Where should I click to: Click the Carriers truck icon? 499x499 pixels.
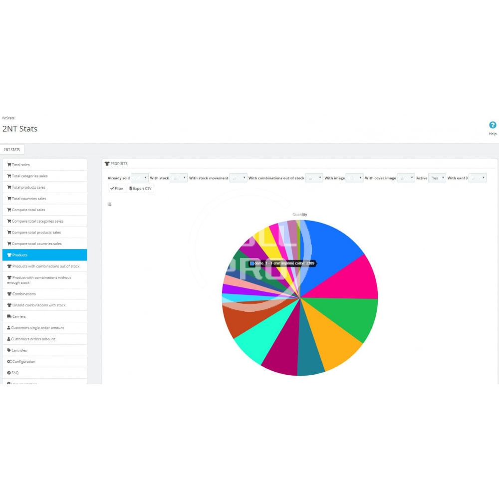(x=9, y=316)
